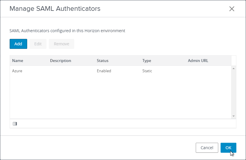Image resolution: width=246 pixels, height=160 pixels.
Task: Click the Remove button
Action: (x=61, y=44)
